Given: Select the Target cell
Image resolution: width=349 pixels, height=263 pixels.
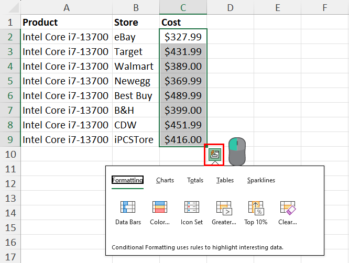Looking at the screenshot, I should pyautogui.click(x=136, y=52).
